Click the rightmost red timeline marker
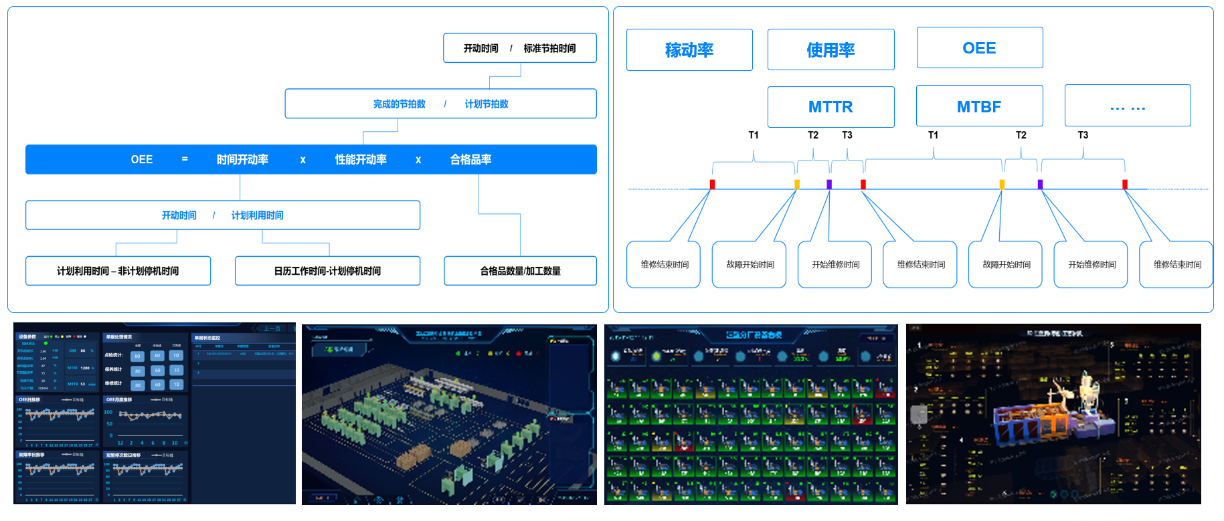This screenshot has height=521, width=1224. click(x=1124, y=185)
